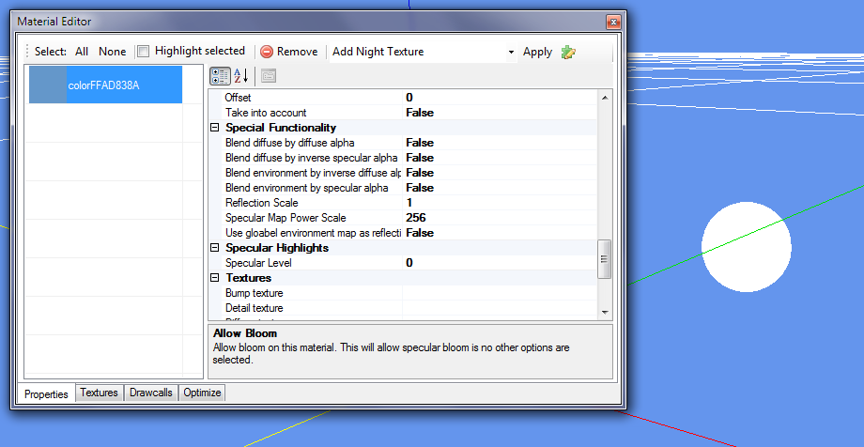864x447 pixels.
Task: Open the property pages icon
Action: pyautogui.click(x=269, y=75)
